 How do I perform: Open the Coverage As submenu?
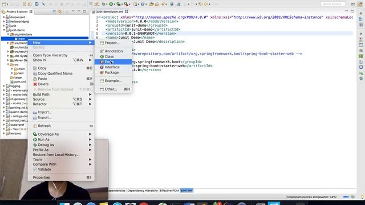[61, 134]
